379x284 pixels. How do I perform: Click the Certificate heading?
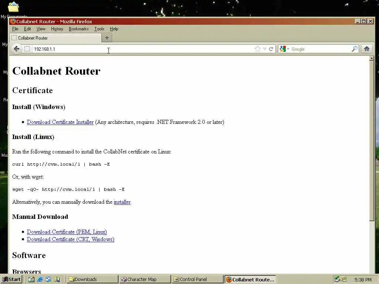(x=33, y=90)
